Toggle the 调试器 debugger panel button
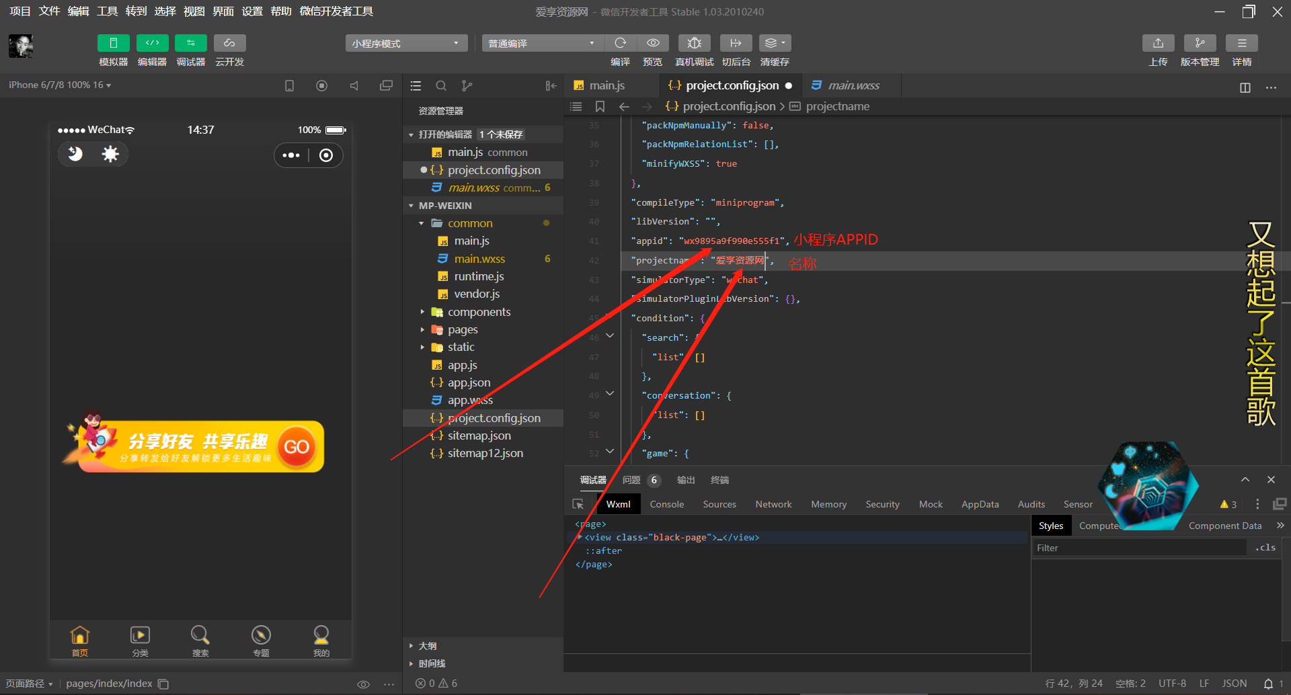 pos(191,43)
